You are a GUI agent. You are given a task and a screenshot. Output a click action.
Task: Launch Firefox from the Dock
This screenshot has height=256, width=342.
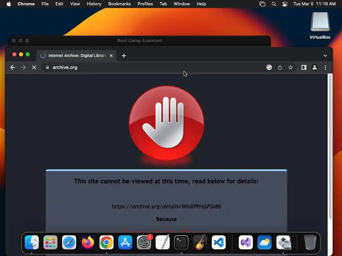pos(88,242)
